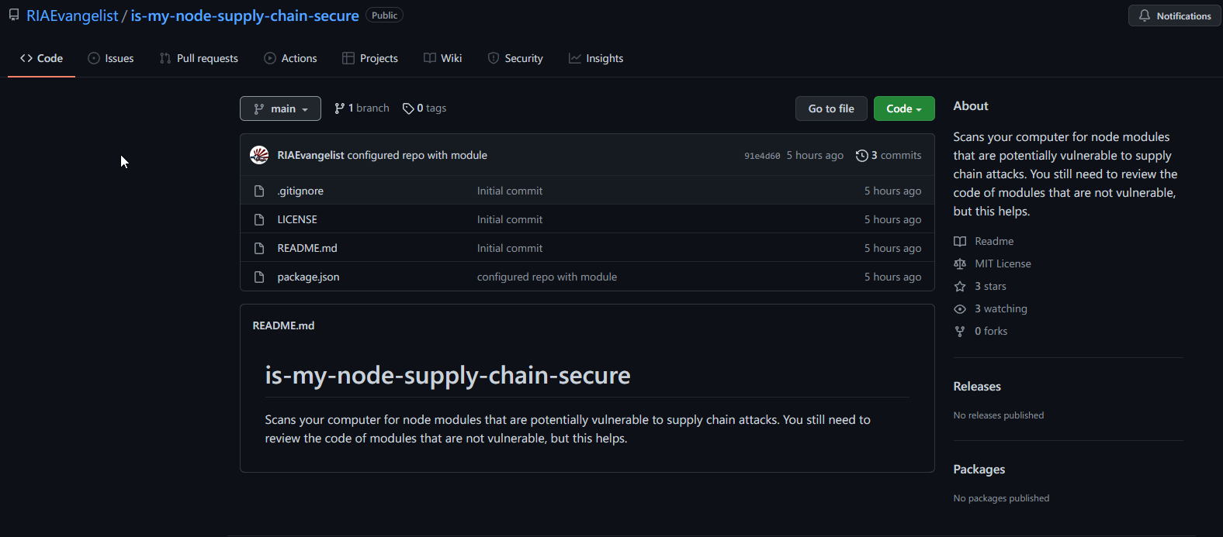Click the MIT License link in About
This screenshot has width=1223, height=537.
(x=993, y=263)
